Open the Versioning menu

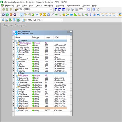click(49, 6)
